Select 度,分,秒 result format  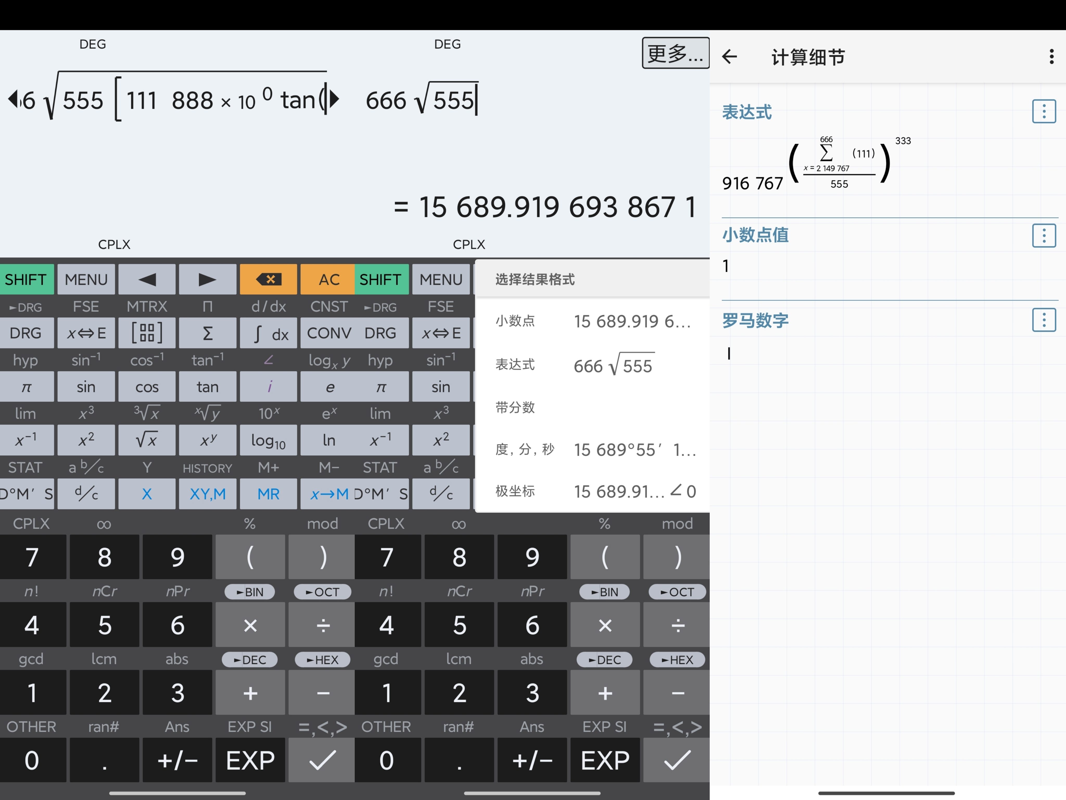click(593, 449)
